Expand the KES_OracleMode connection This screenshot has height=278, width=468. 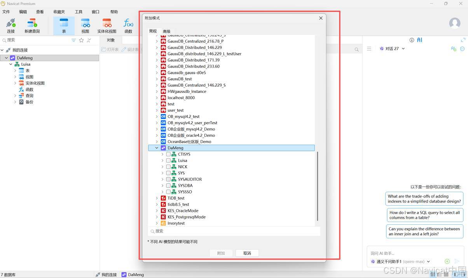(157, 211)
